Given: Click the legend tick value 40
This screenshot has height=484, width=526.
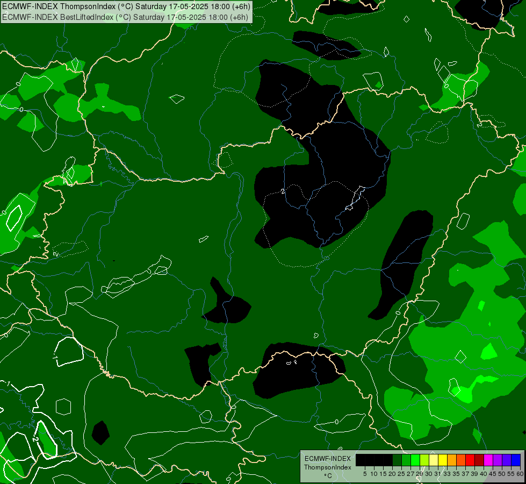Looking at the screenshot, I should (x=484, y=474).
